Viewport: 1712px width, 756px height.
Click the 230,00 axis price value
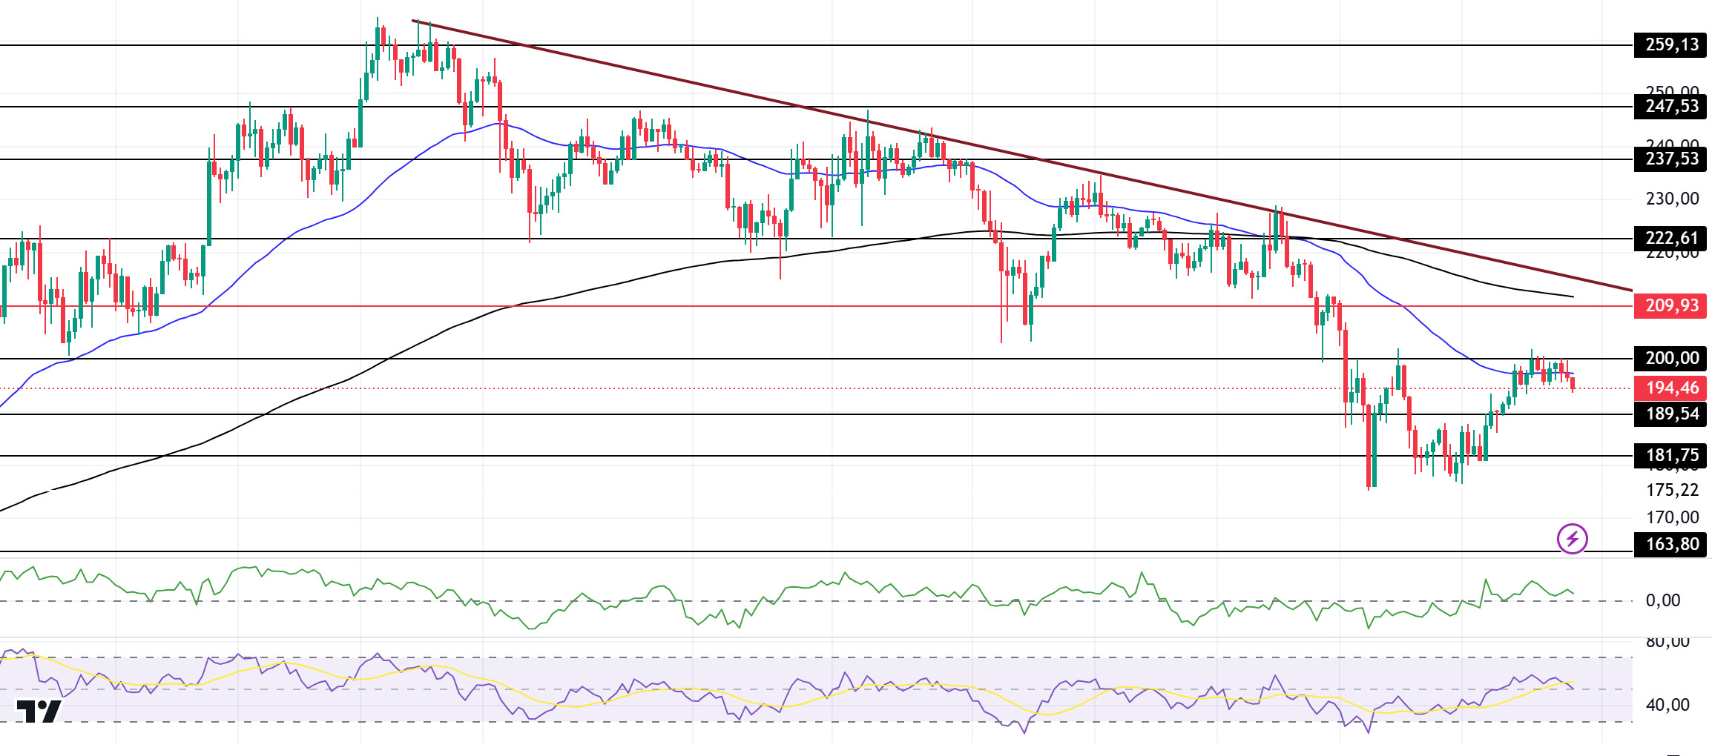click(1672, 199)
